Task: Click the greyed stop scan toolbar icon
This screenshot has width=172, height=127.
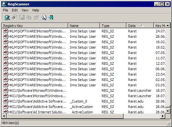Action: tap(15, 17)
